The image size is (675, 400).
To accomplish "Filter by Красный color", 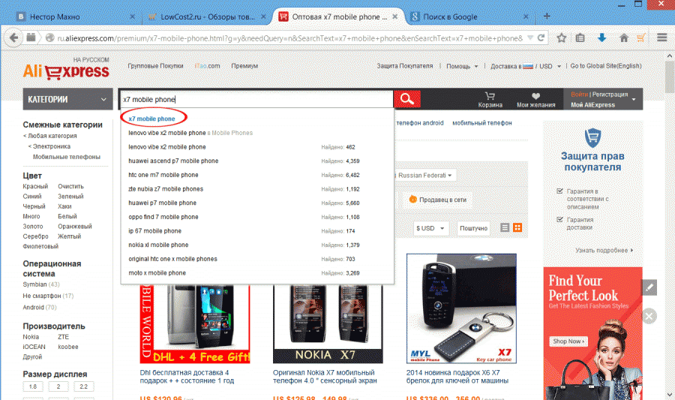I will (x=35, y=186).
